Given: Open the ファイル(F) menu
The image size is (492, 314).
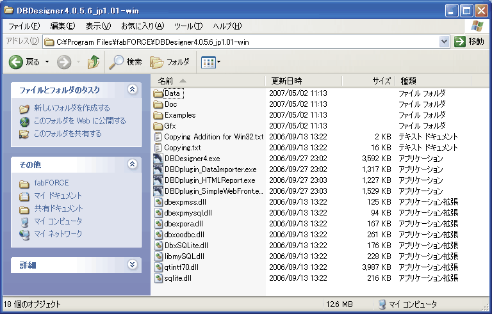Looking at the screenshot, I should coord(24,26).
